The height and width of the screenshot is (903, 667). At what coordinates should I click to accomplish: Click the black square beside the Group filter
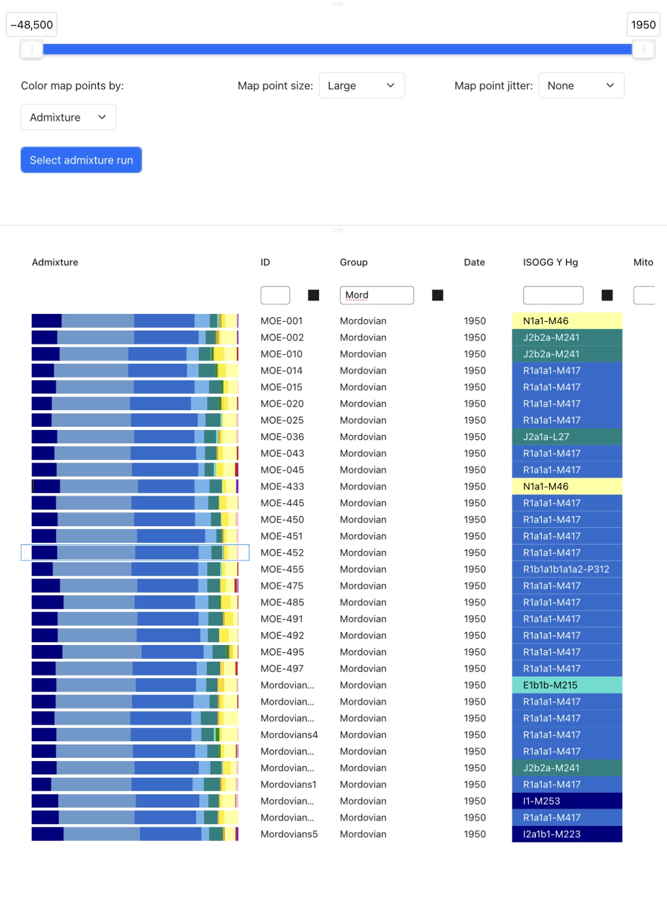click(x=438, y=295)
